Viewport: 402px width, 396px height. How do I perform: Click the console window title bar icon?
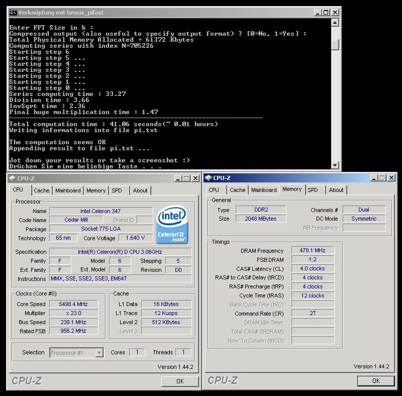pyautogui.click(x=13, y=13)
